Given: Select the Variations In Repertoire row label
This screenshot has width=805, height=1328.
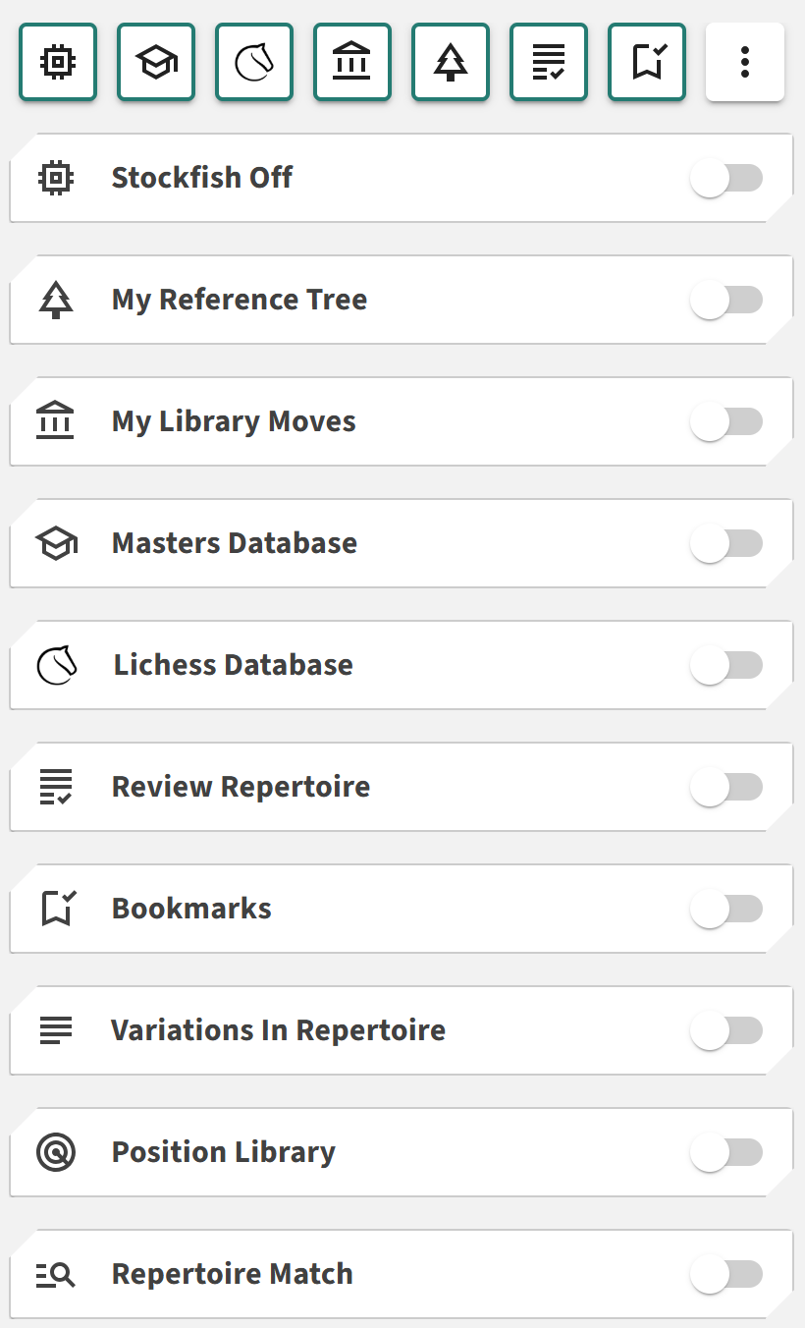Looking at the screenshot, I should [278, 1030].
